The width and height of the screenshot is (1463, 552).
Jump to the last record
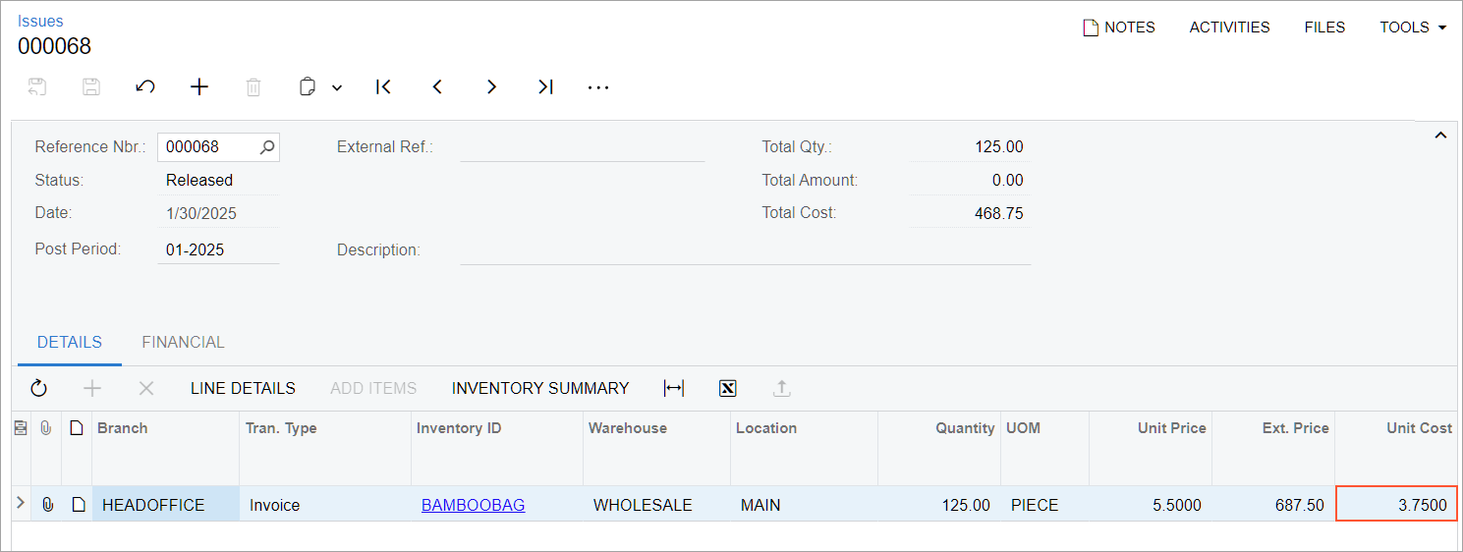tap(545, 87)
